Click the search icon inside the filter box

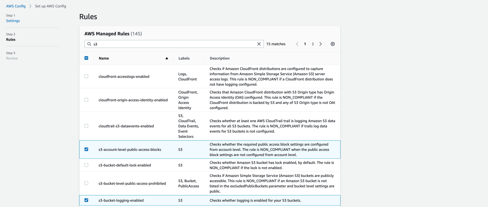pos(89,44)
